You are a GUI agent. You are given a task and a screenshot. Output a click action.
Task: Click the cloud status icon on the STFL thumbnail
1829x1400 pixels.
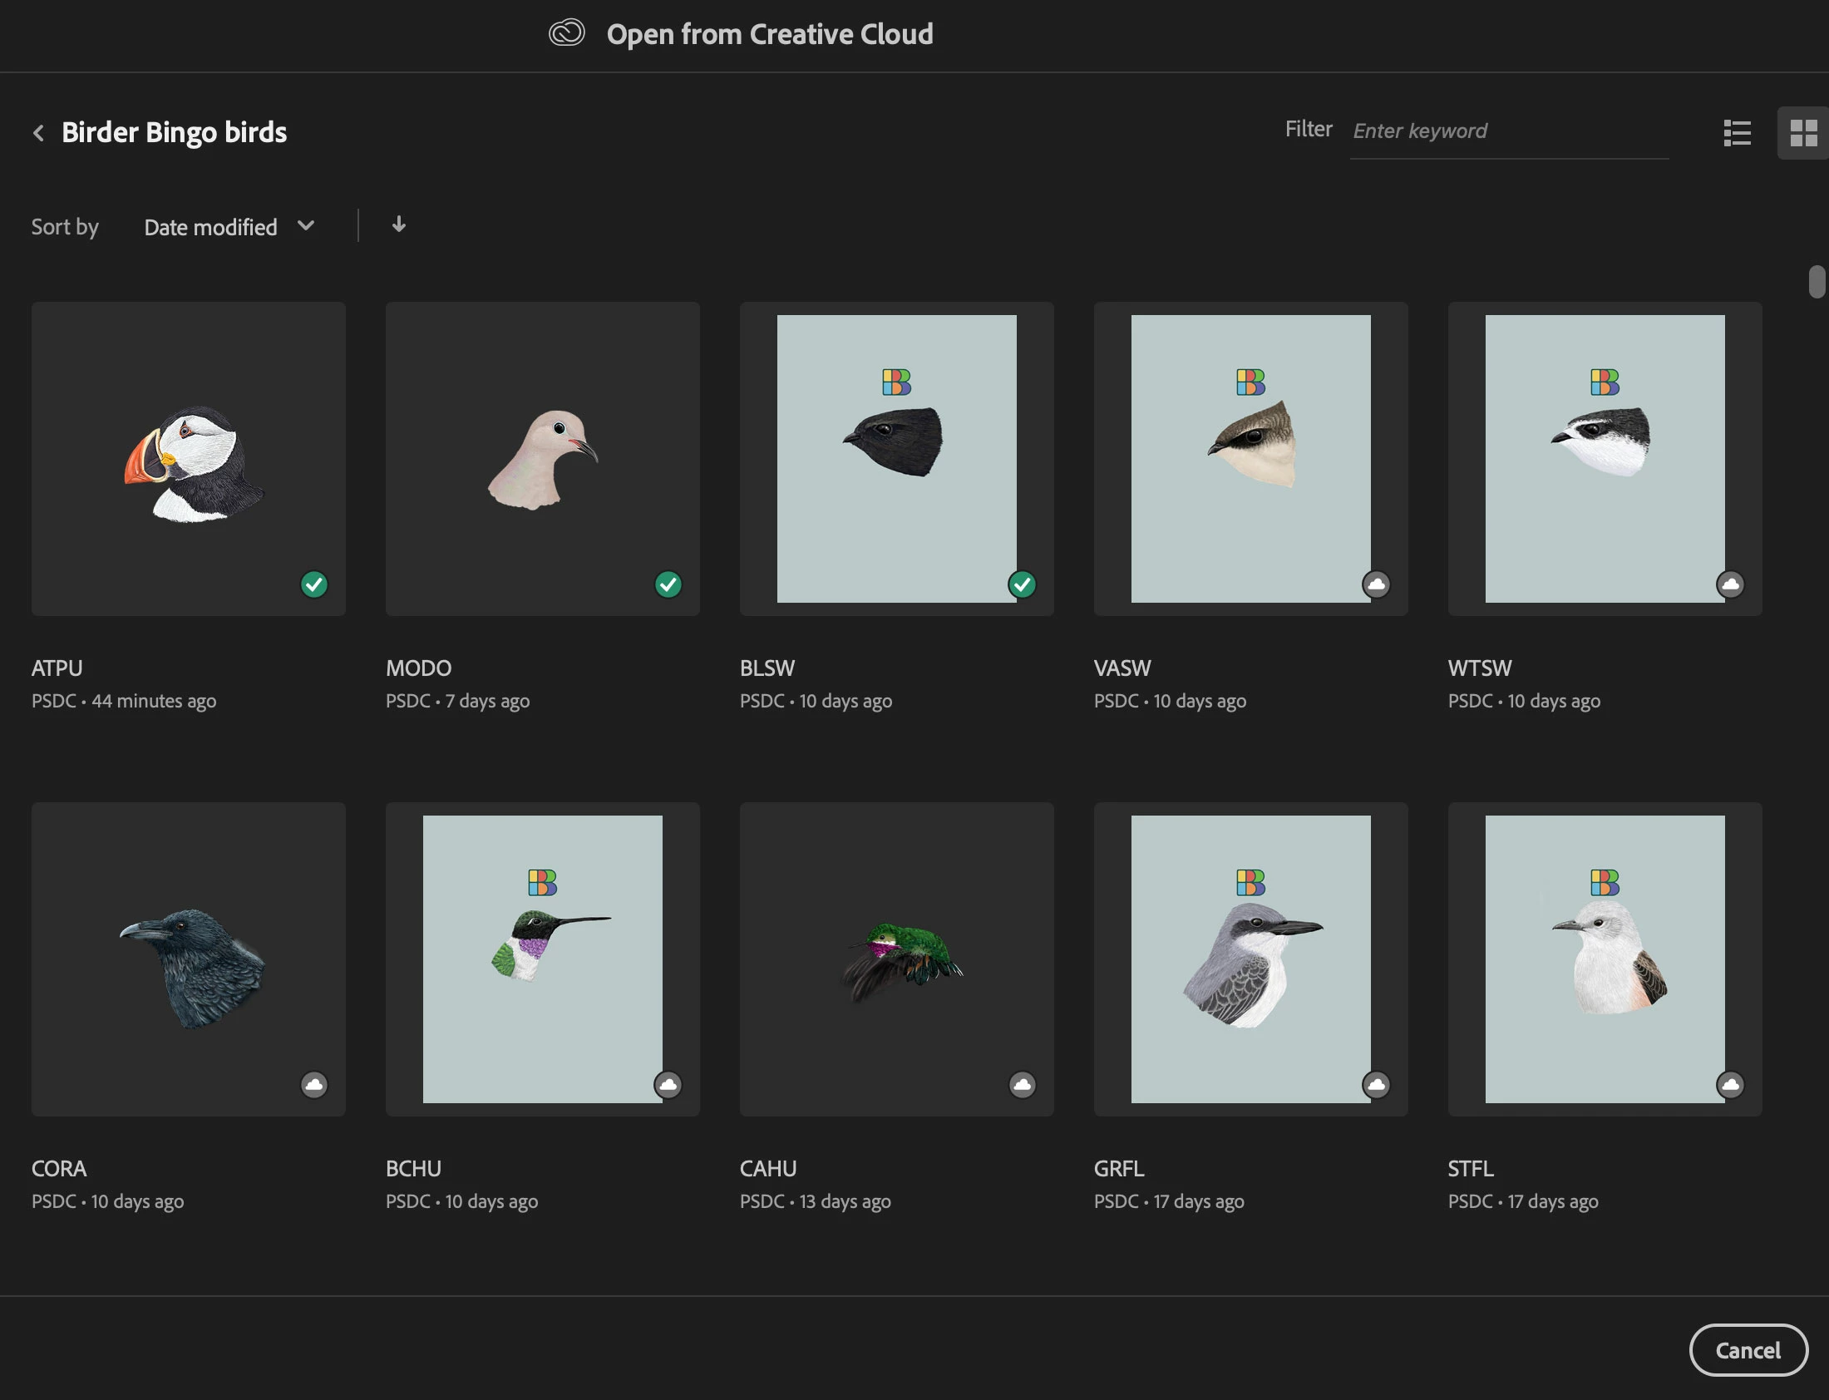click(x=1731, y=1084)
